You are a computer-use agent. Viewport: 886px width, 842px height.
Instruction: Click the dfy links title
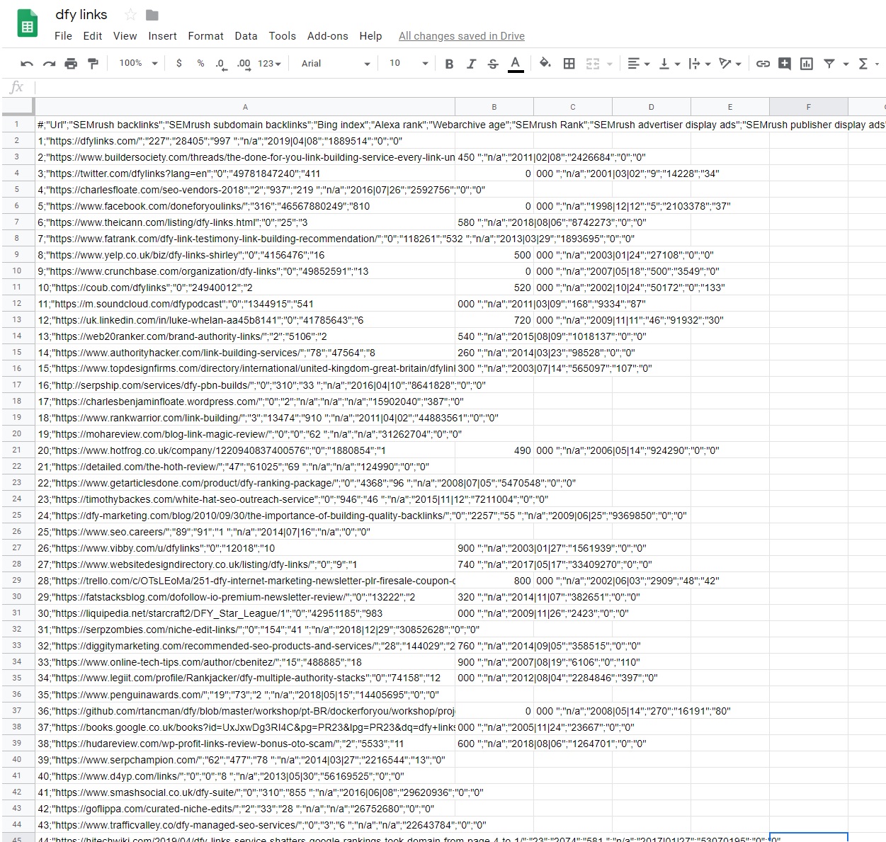81,15
